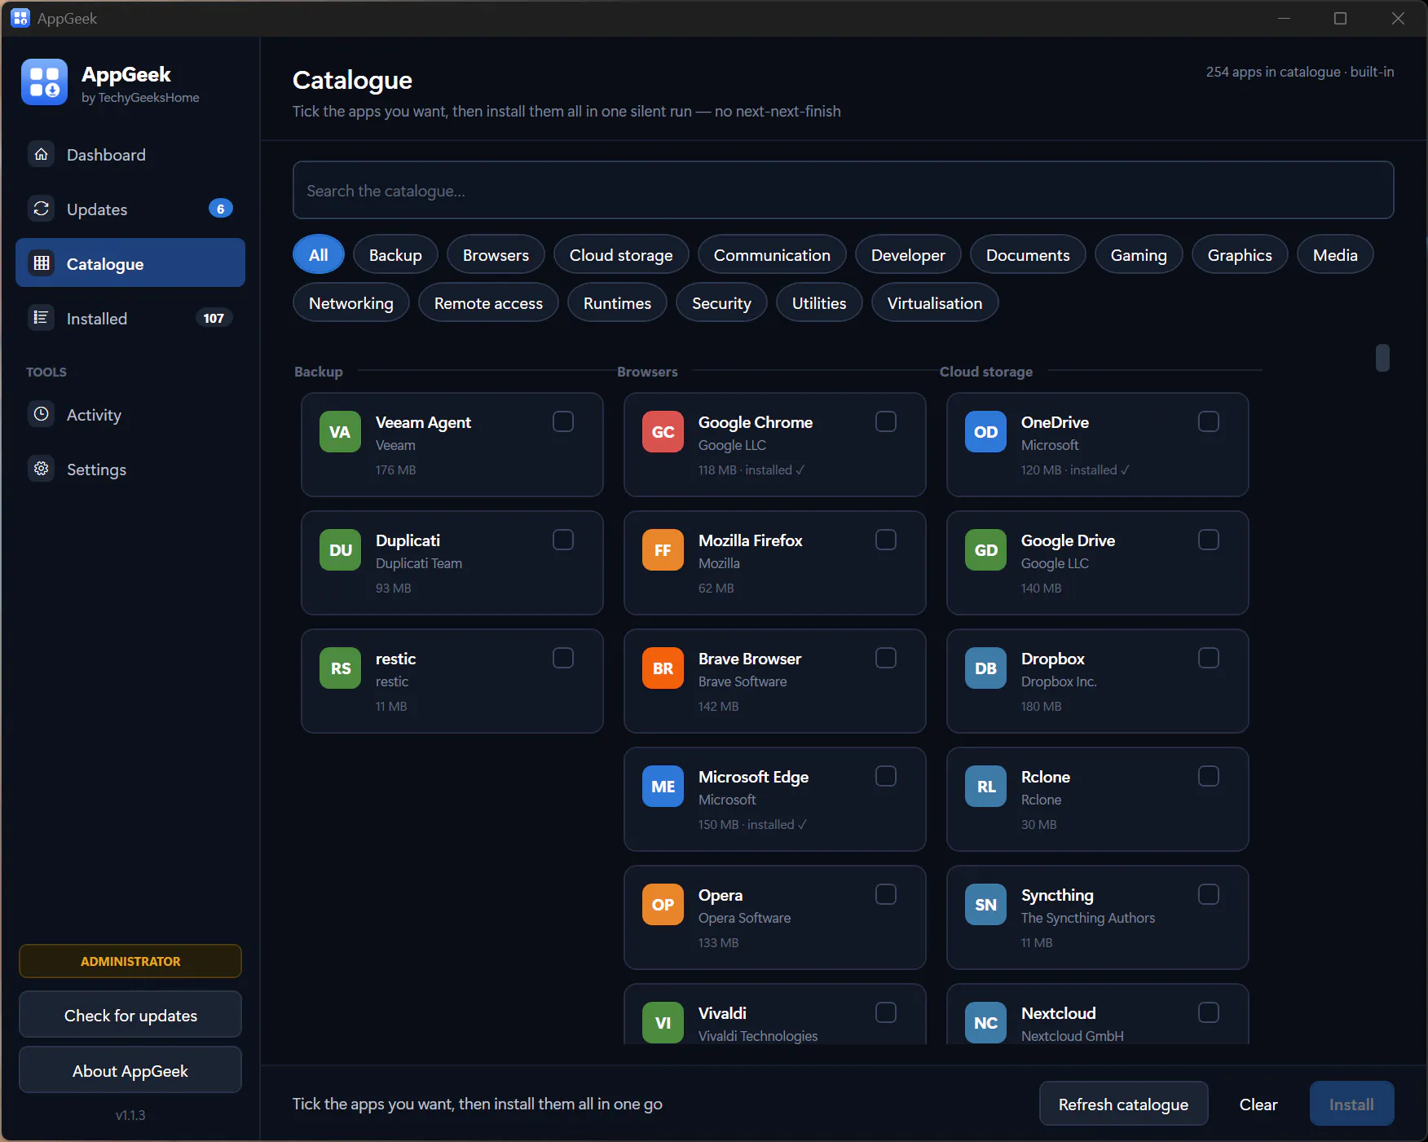Tick the Syncthing checkbox
The image size is (1428, 1142).
pyautogui.click(x=1209, y=894)
